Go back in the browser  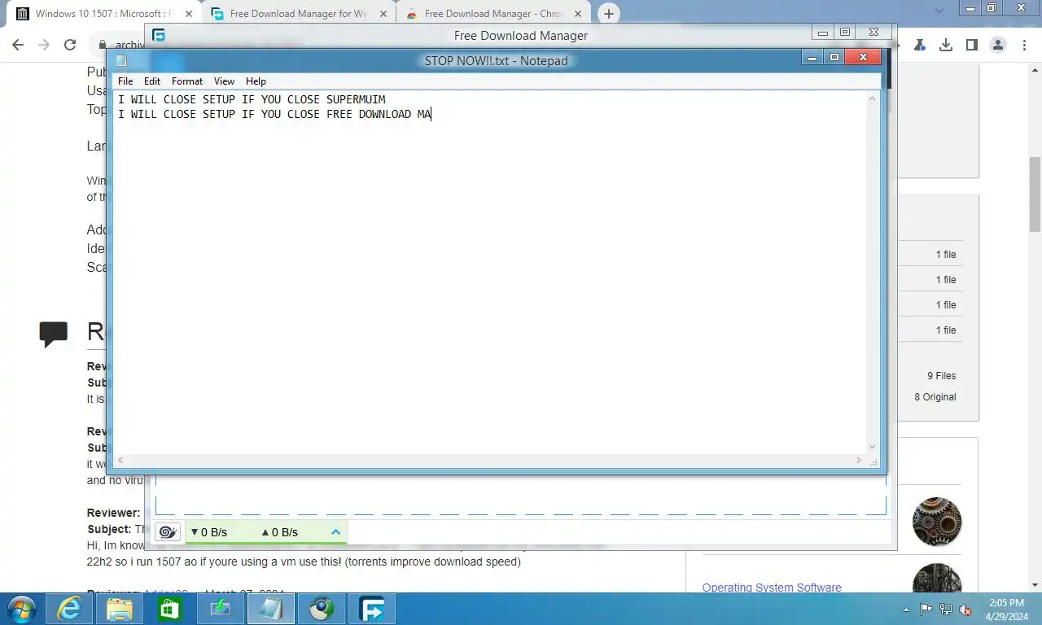coord(19,46)
